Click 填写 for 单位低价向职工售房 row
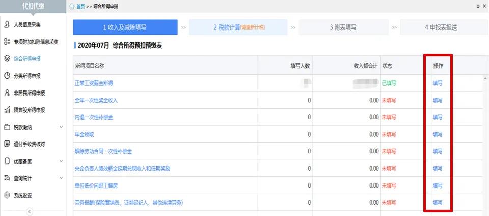Screen dimensions: 489x216 pyautogui.click(x=438, y=186)
